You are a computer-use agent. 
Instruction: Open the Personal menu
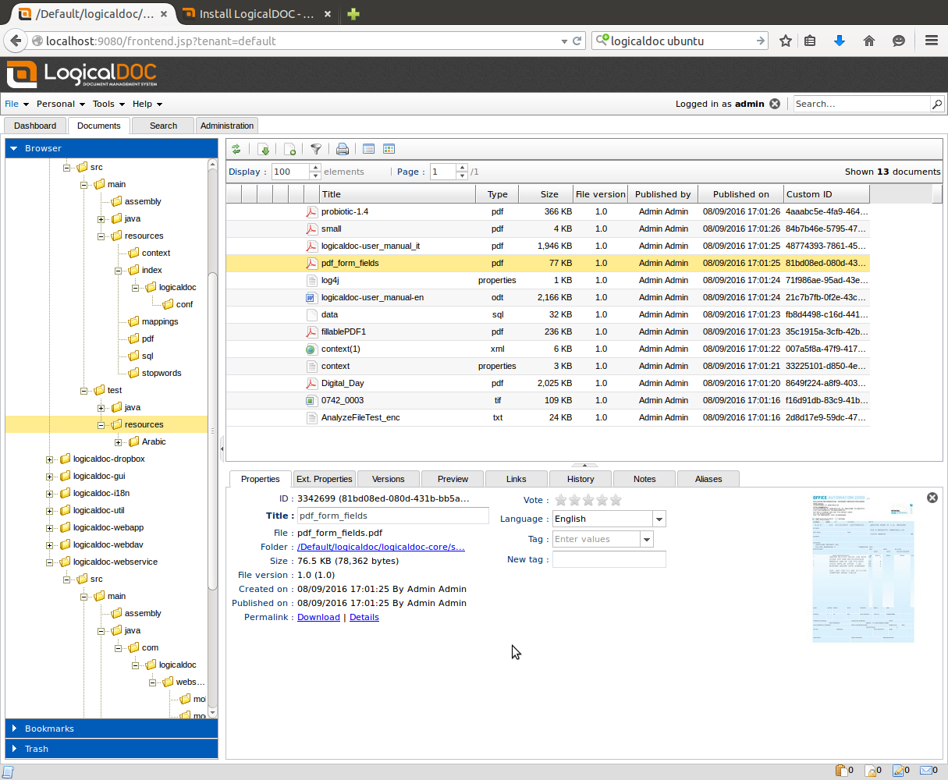(61, 104)
